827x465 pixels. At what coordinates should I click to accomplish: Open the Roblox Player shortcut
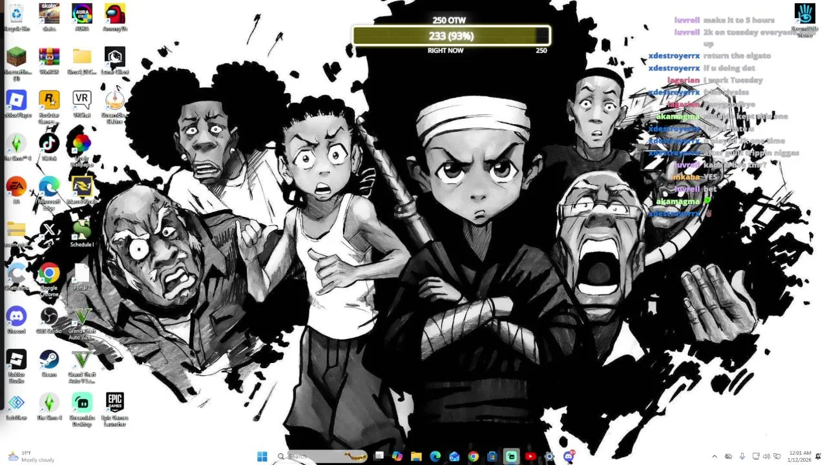tap(16, 104)
